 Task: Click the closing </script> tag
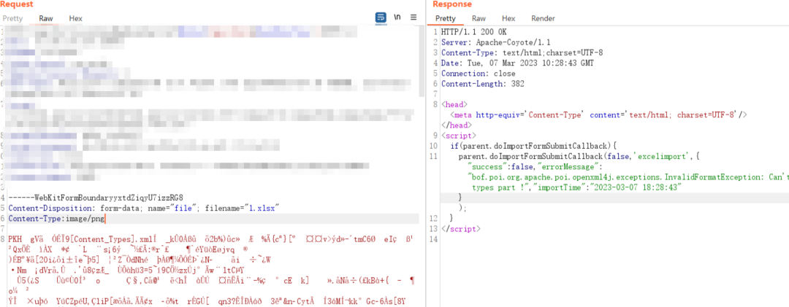click(460, 229)
